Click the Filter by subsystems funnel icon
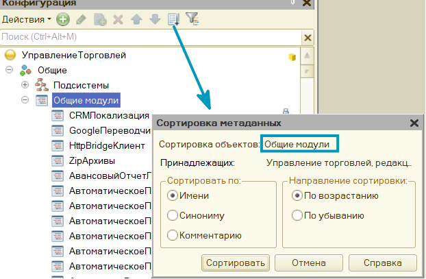The width and height of the screenshot is (426, 279). [x=192, y=19]
